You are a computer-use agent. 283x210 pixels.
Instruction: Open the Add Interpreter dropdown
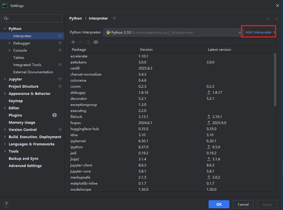(260, 32)
